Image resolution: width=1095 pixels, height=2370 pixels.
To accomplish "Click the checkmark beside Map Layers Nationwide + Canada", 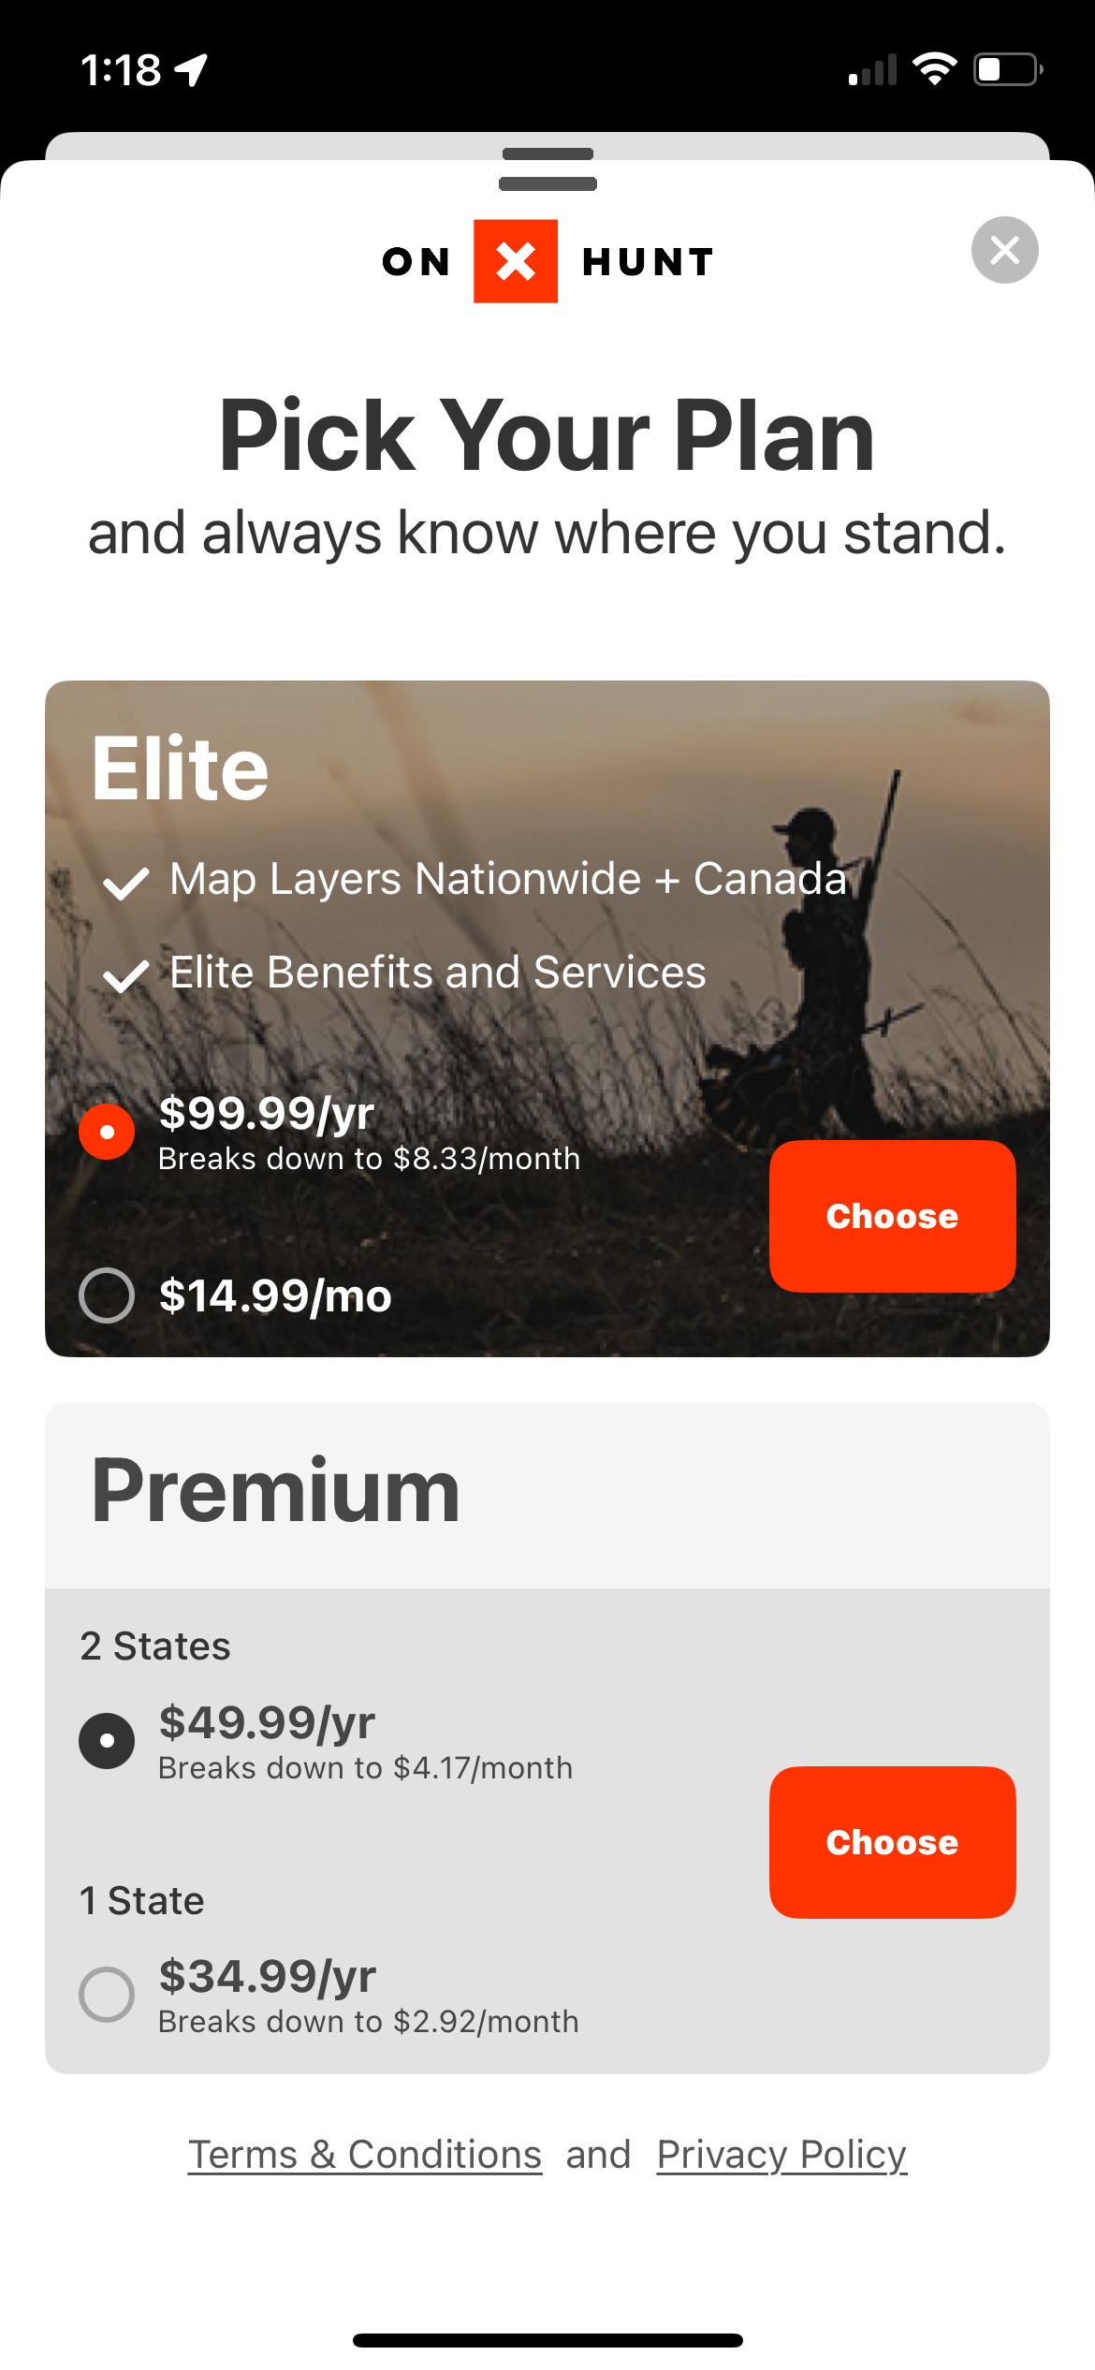I will click(125, 885).
